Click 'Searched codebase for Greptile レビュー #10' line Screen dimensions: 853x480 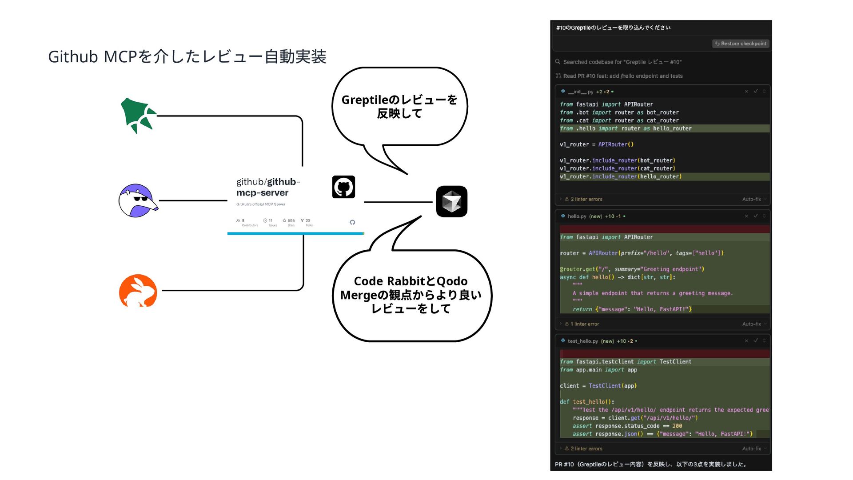point(622,62)
